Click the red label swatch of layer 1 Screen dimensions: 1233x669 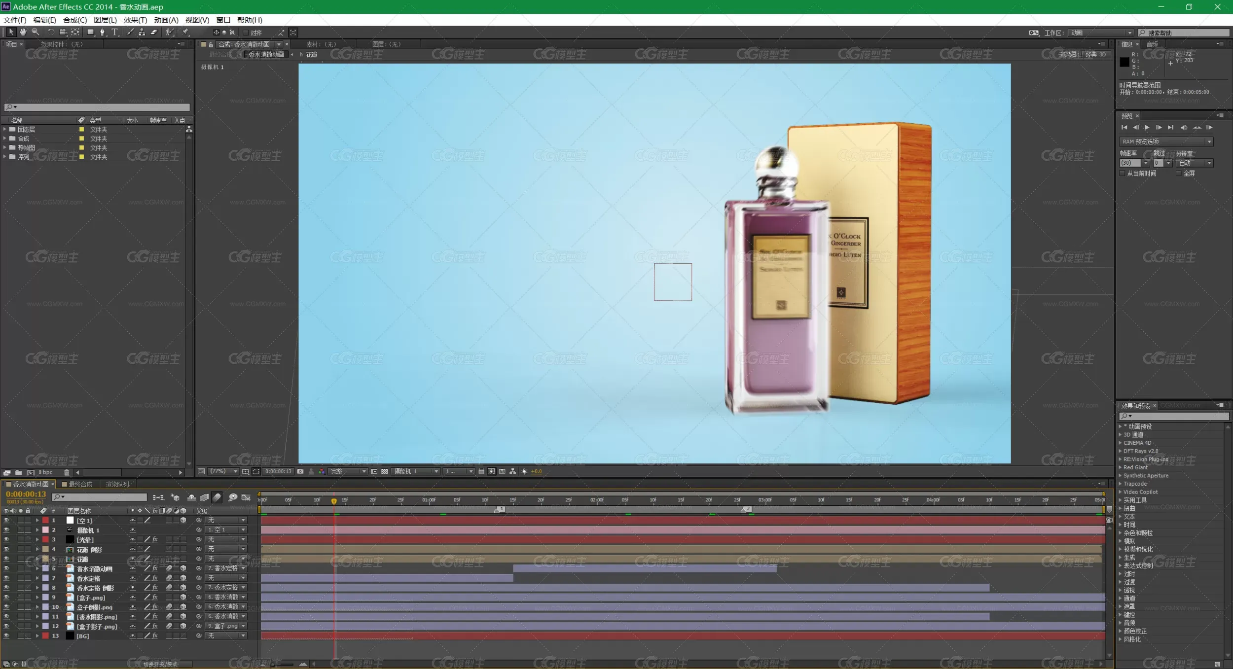(x=45, y=520)
